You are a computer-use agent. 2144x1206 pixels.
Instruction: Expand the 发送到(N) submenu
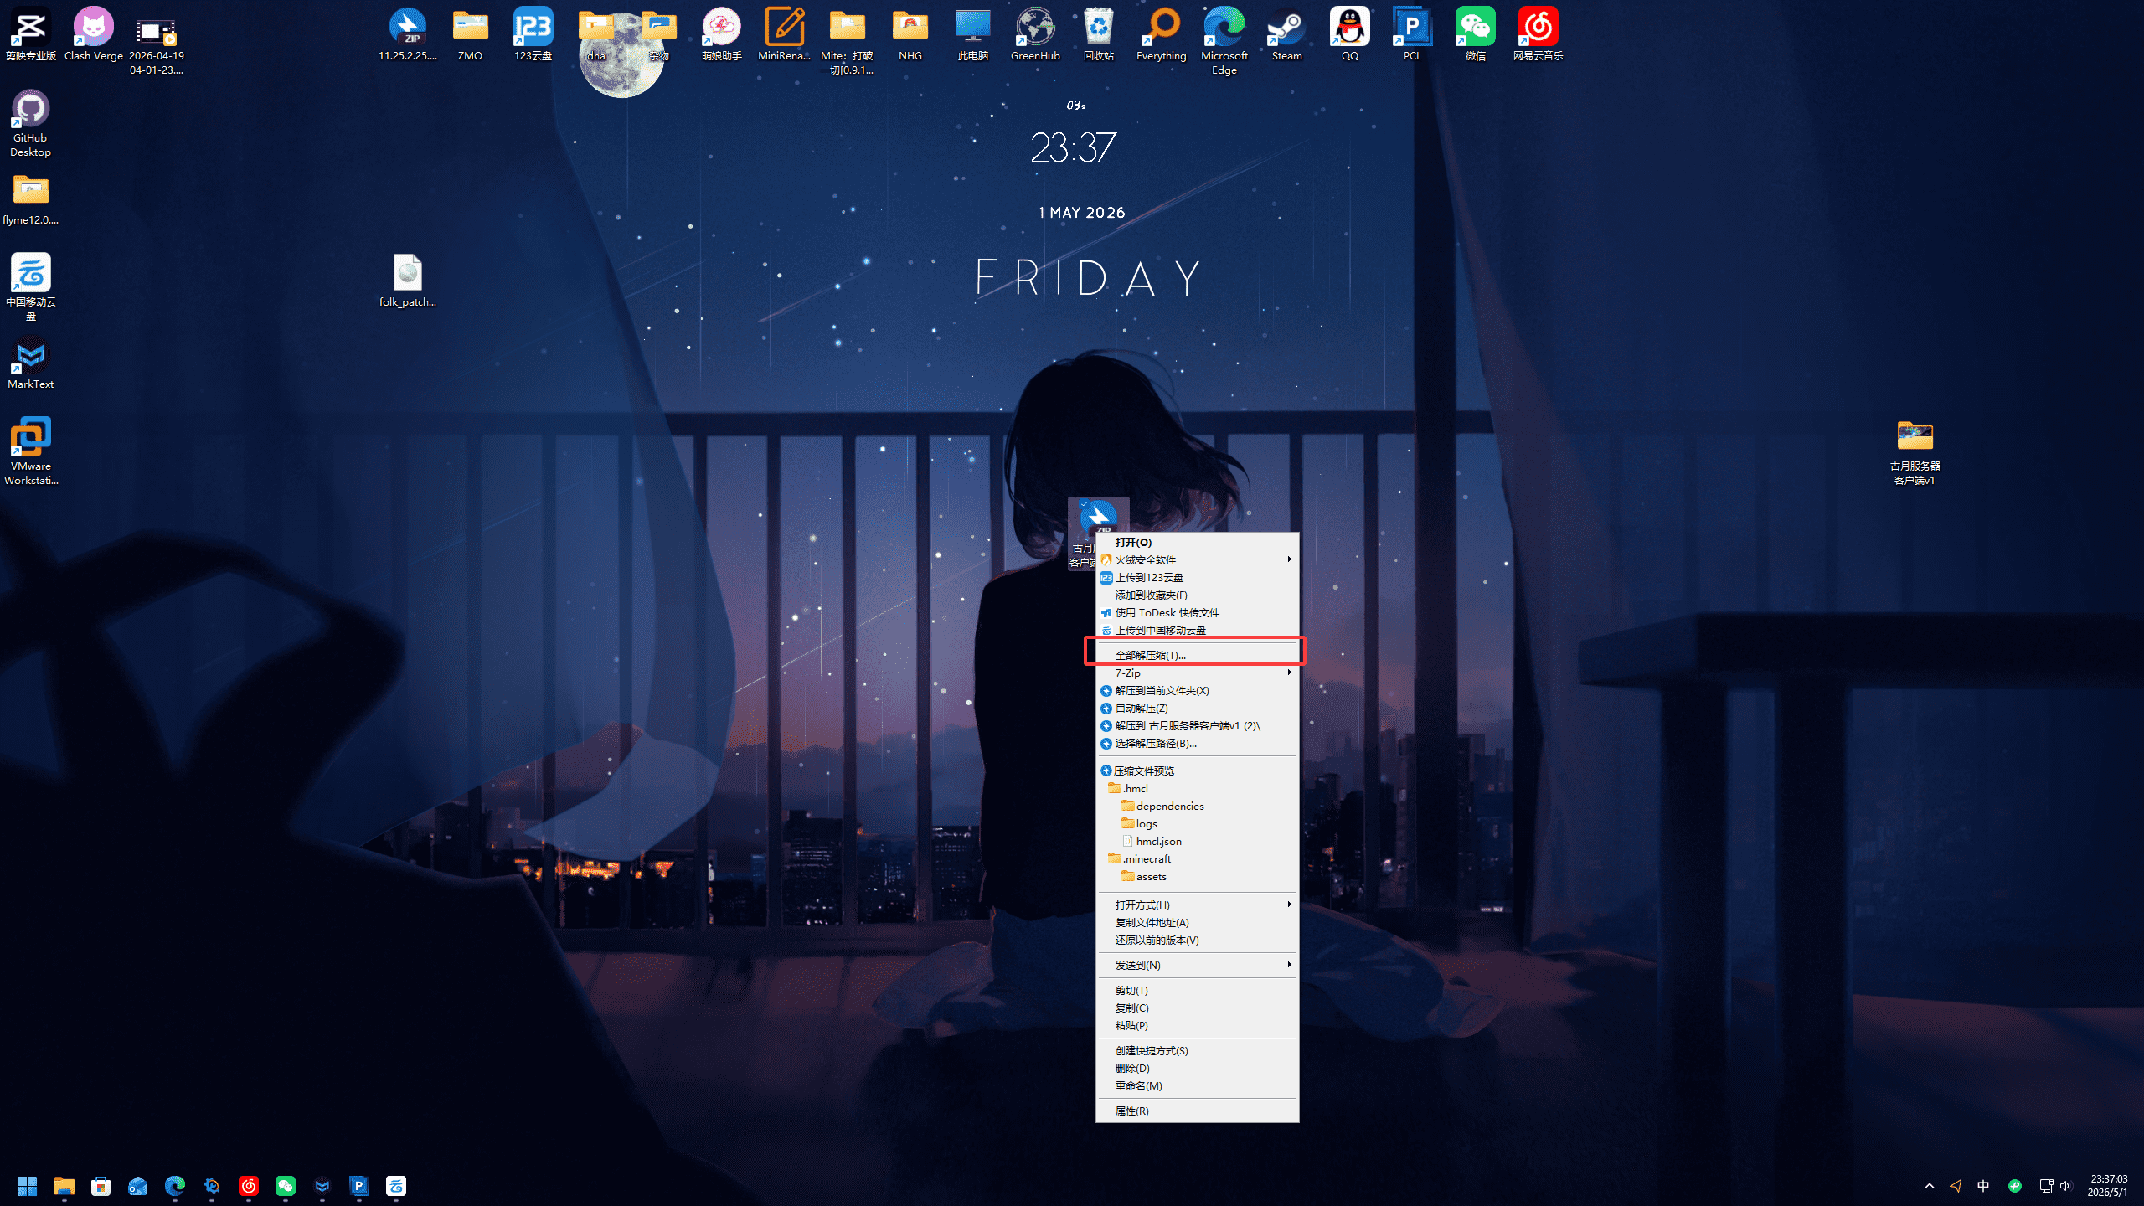(1198, 966)
